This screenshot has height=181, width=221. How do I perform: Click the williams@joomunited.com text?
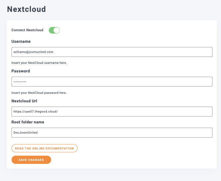pyautogui.click(x=33, y=52)
